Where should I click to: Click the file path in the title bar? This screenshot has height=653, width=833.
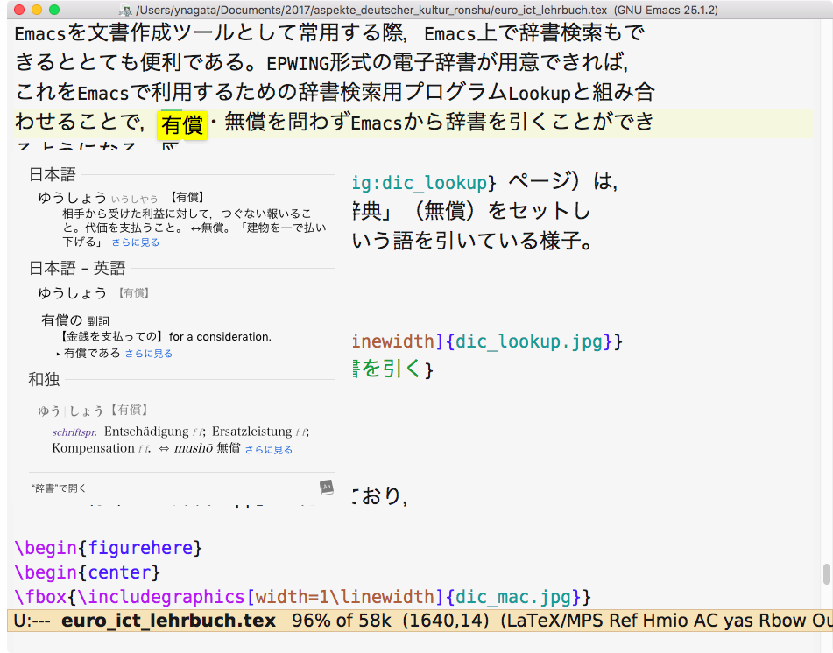pos(371,11)
